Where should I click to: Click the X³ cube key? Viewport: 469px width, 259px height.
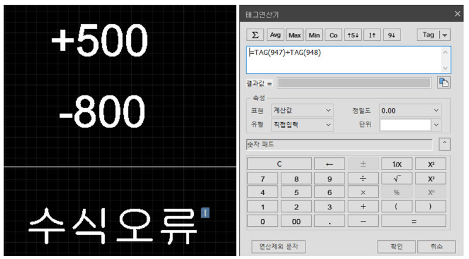(x=431, y=178)
